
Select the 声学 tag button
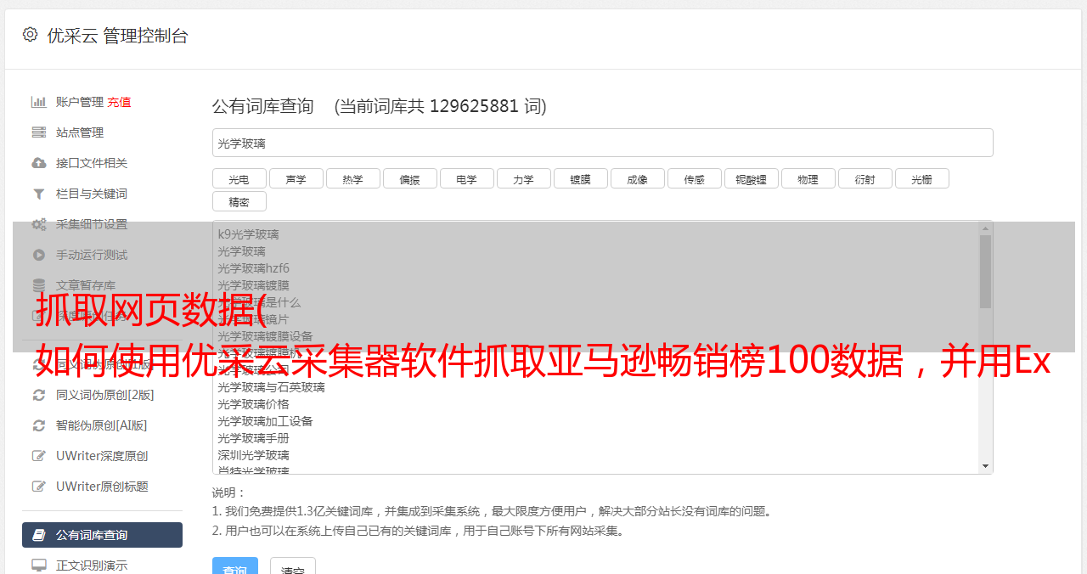click(296, 179)
